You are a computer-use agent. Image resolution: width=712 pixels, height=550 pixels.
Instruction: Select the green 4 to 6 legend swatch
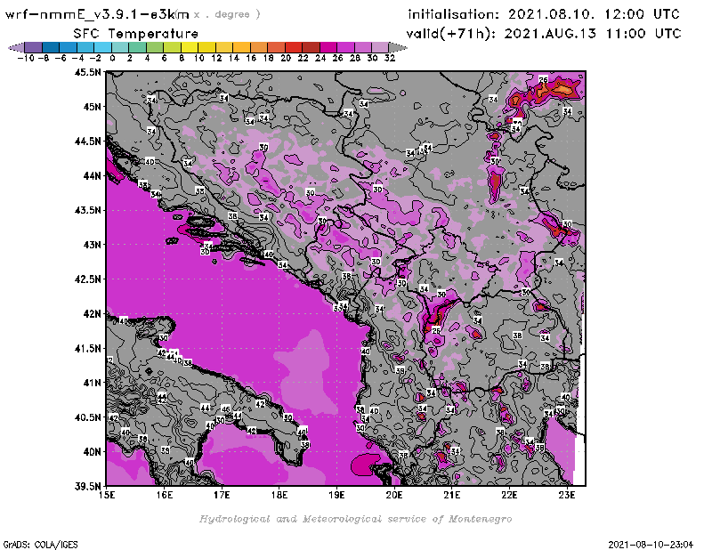pyautogui.click(x=155, y=47)
